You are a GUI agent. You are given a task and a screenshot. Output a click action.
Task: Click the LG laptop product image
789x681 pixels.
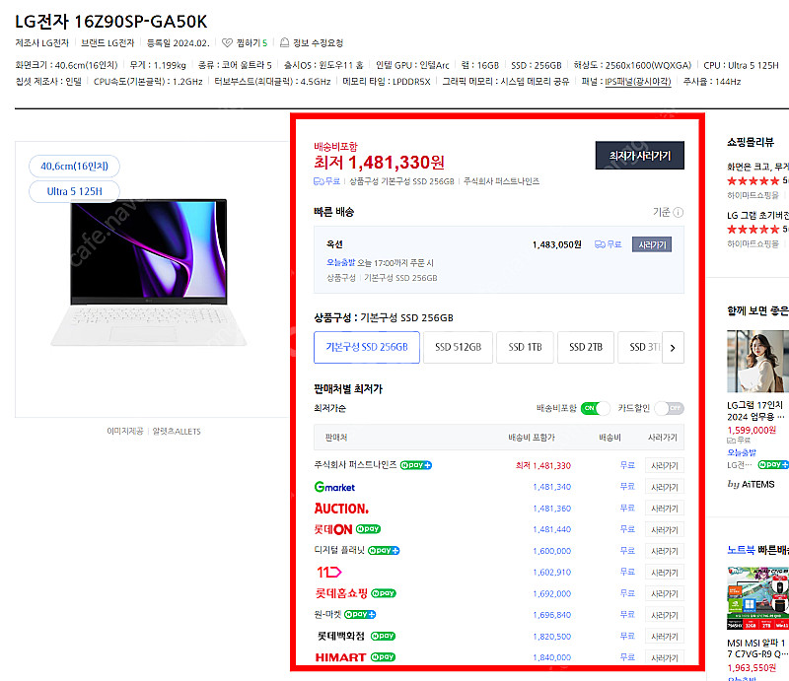pyautogui.click(x=149, y=273)
